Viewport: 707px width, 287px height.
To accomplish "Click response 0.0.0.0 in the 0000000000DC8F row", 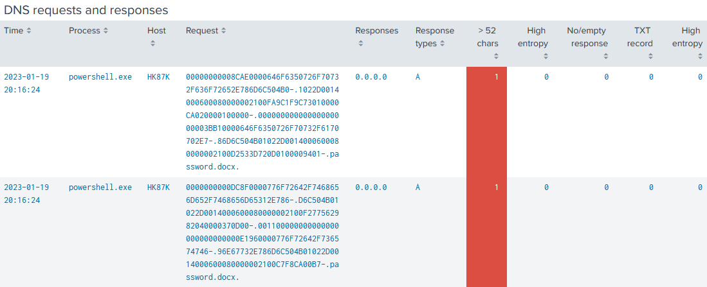I will point(371,187).
